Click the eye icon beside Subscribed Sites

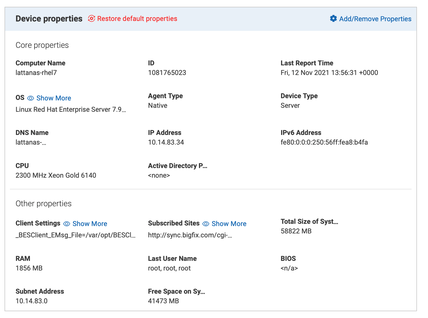tap(206, 224)
